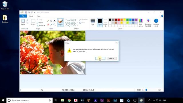183x103 pixels.
Task: Open the Size line thickness dropdown
Action: [93, 23]
